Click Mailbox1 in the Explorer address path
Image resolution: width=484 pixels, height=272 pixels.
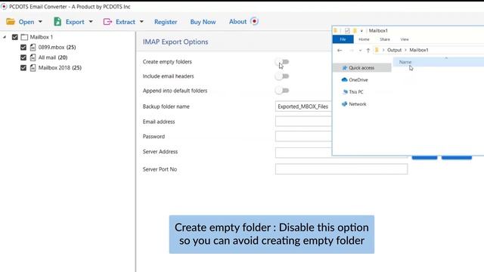pyautogui.click(x=419, y=50)
